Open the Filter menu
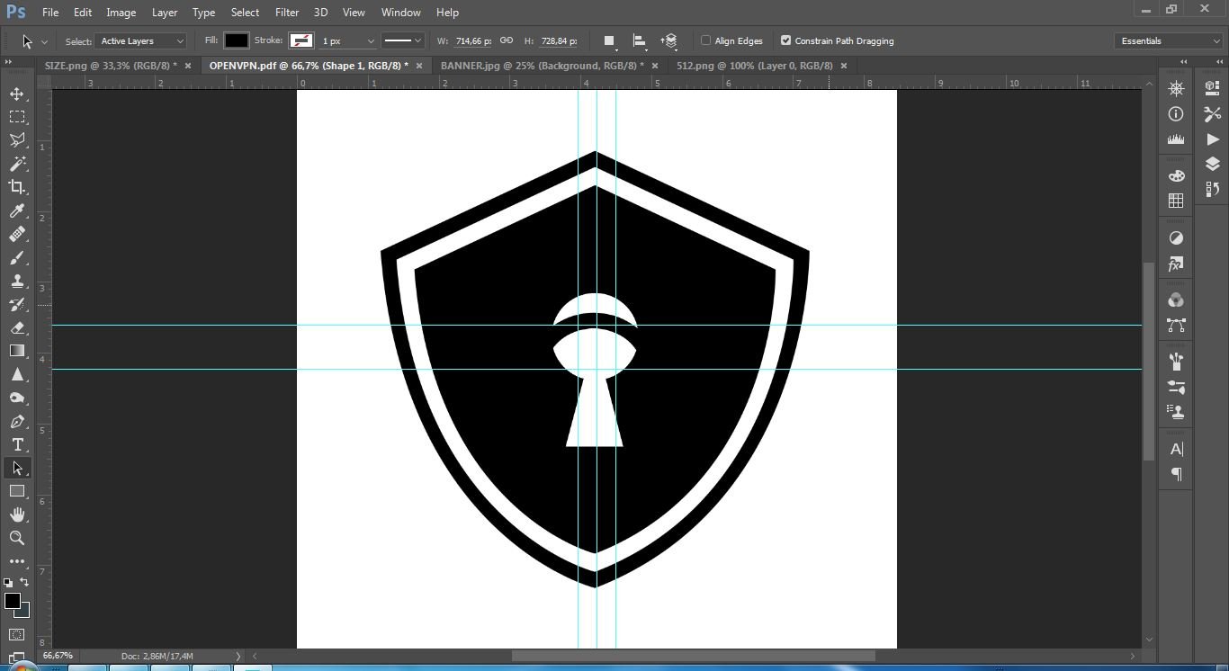The image size is (1229, 671). tap(287, 13)
